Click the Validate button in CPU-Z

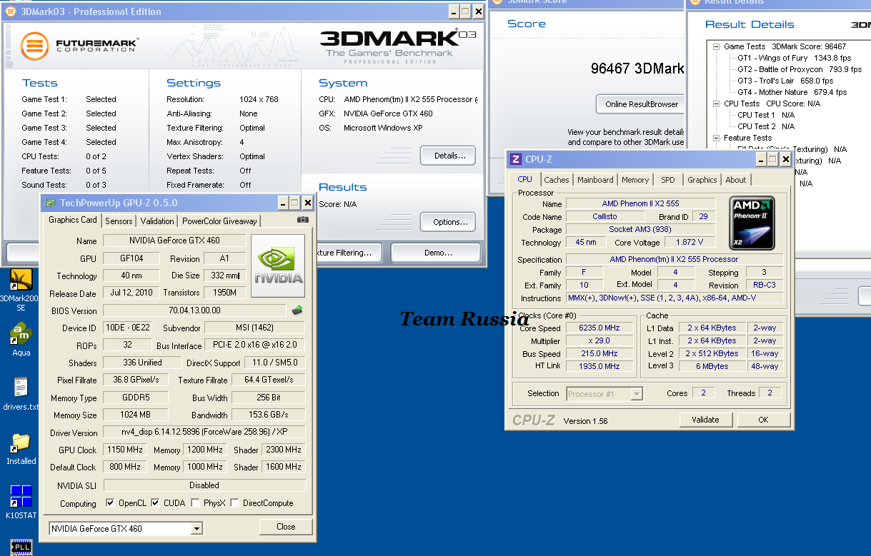click(x=705, y=420)
